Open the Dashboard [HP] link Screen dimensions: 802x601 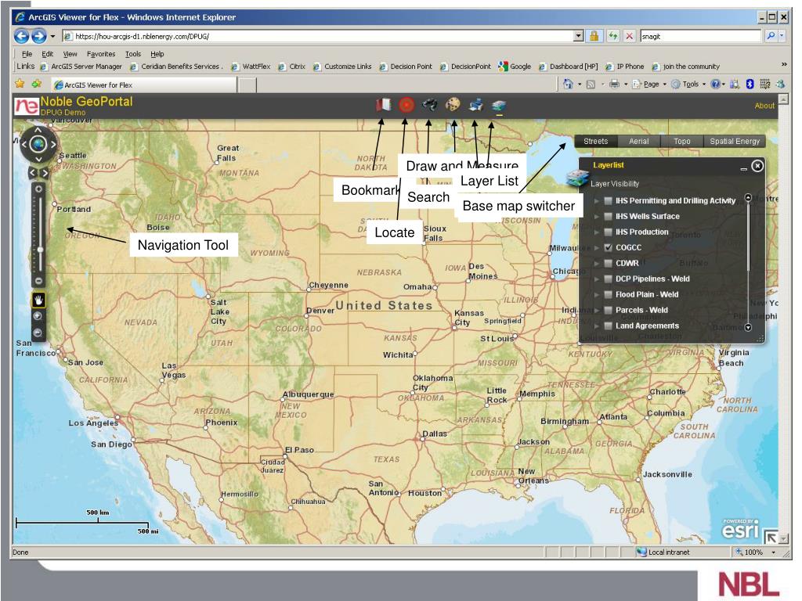(569, 67)
